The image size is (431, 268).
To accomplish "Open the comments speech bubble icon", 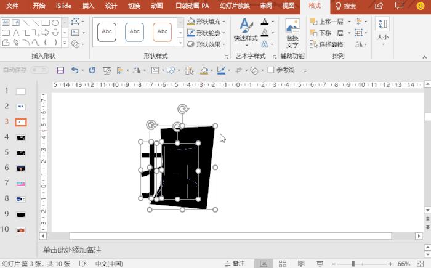I will (399, 6).
